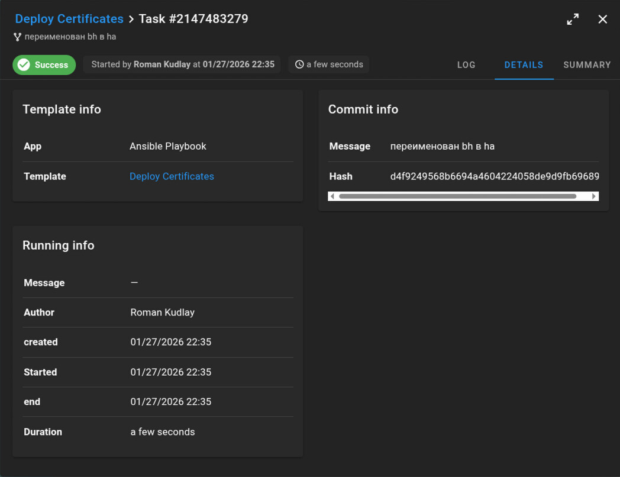The height and width of the screenshot is (477, 620).
Task: Click the Task #2147483279 heading
Action: [193, 19]
